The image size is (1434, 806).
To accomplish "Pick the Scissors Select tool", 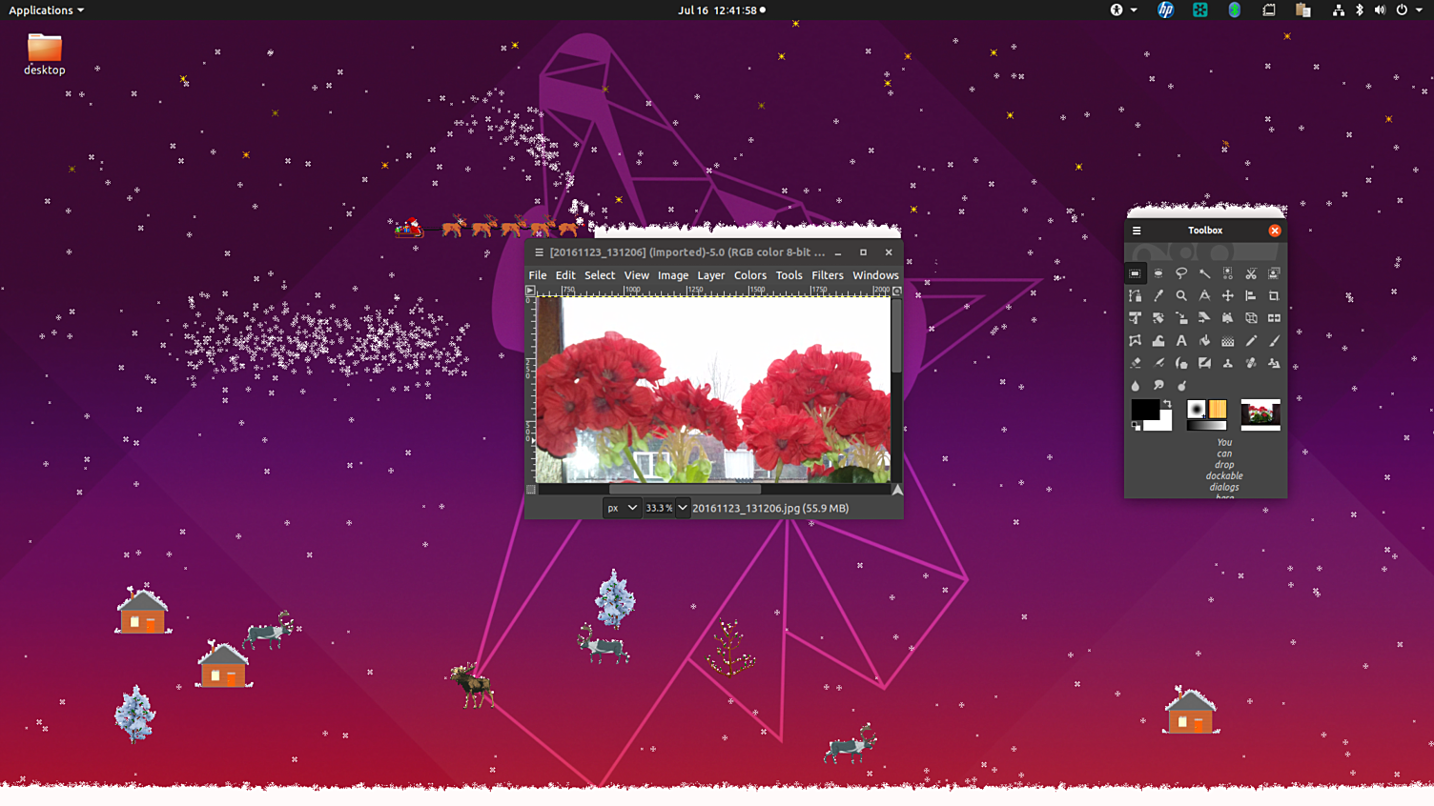I will pos(1251,273).
